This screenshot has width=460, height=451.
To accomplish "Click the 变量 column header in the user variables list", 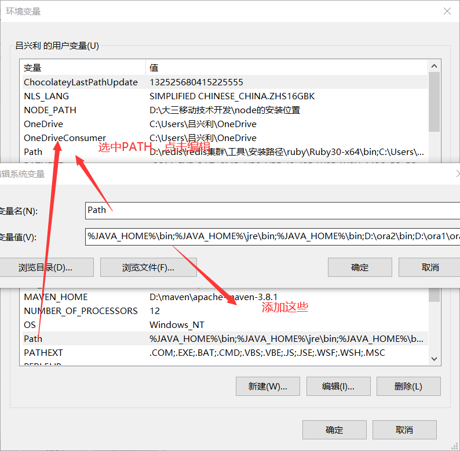I will (x=83, y=68).
